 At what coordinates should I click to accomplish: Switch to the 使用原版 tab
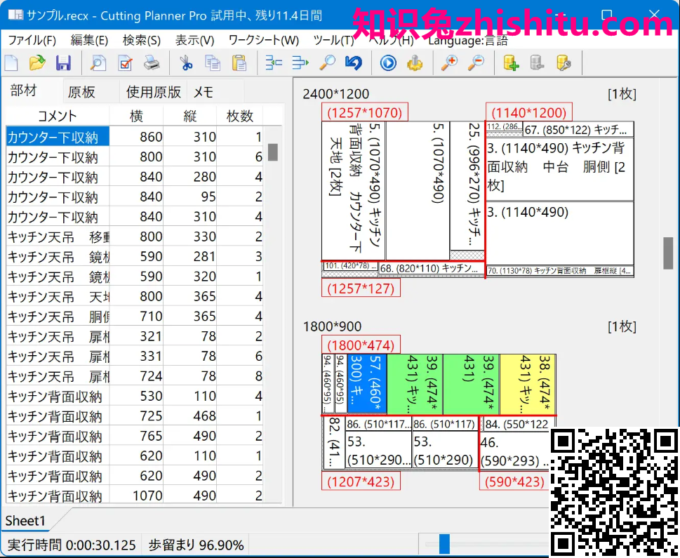pyautogui.click(x=153, y=92)
